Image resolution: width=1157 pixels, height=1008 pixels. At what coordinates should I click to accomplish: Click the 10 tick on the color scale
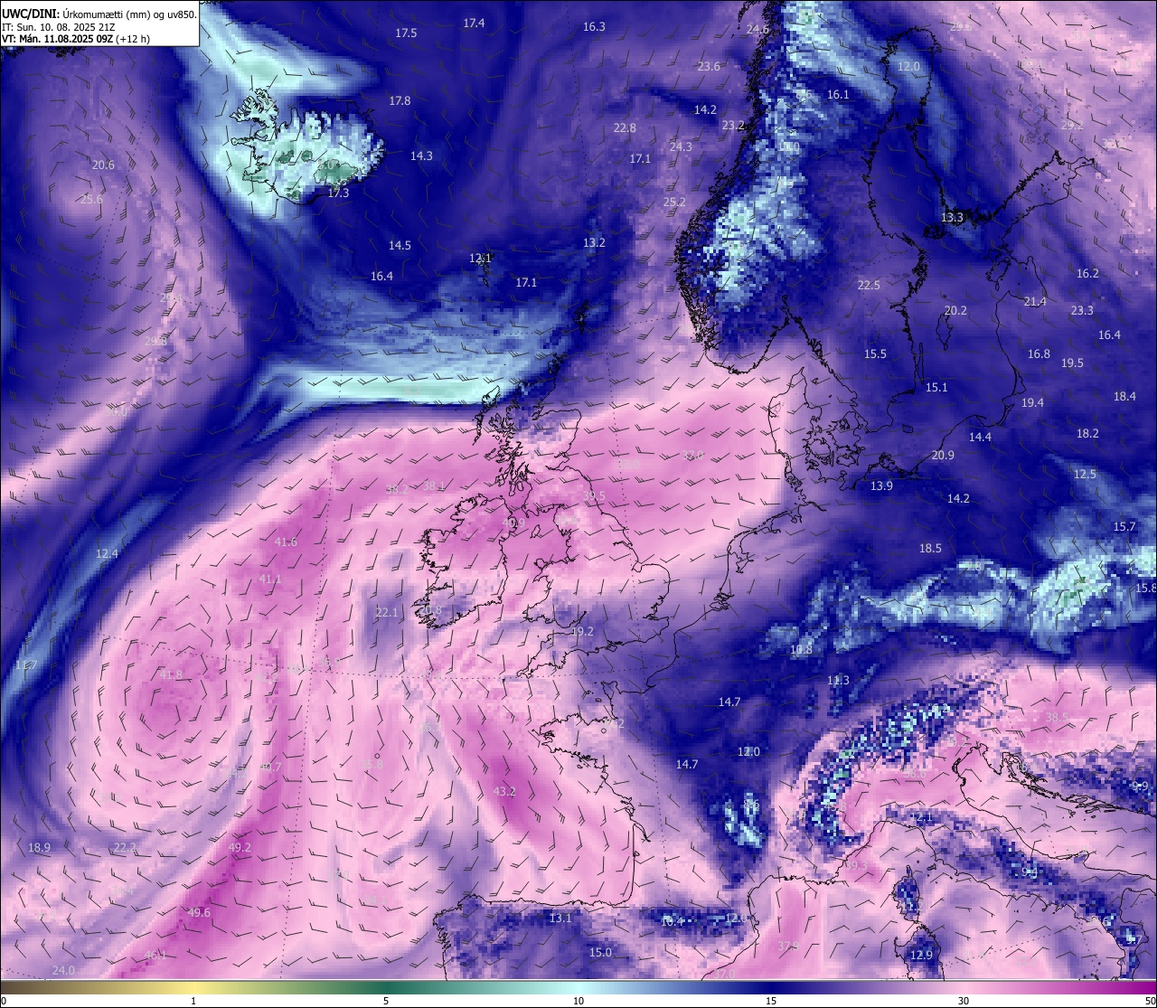tap(578, 1001)
